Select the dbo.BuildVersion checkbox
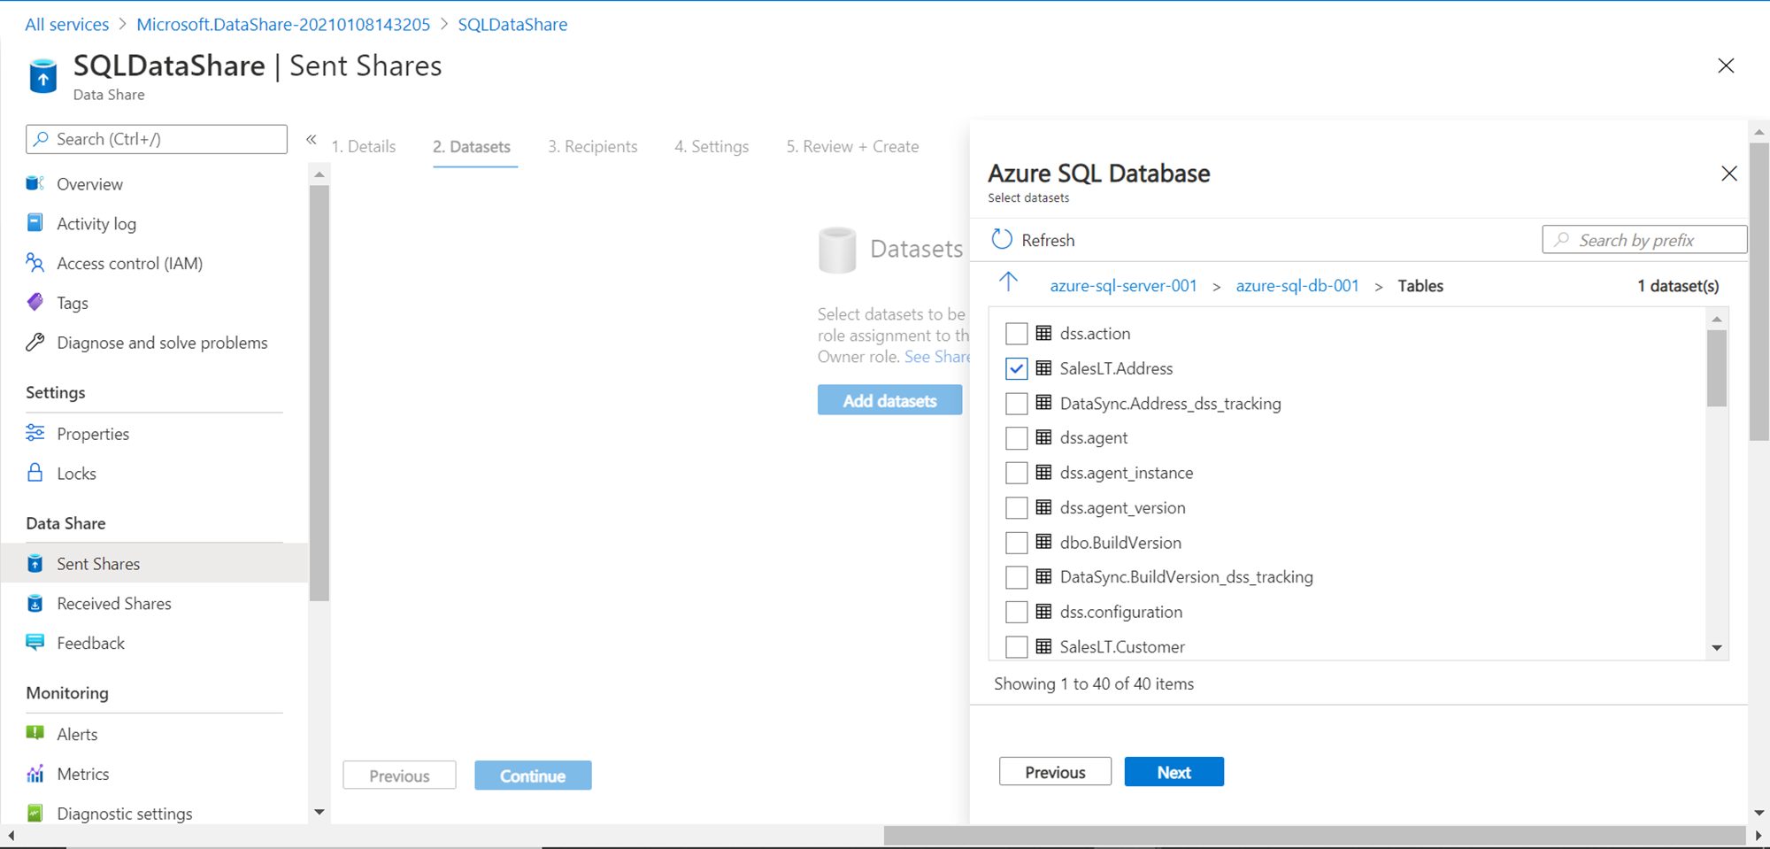 tap(1017, 543)
